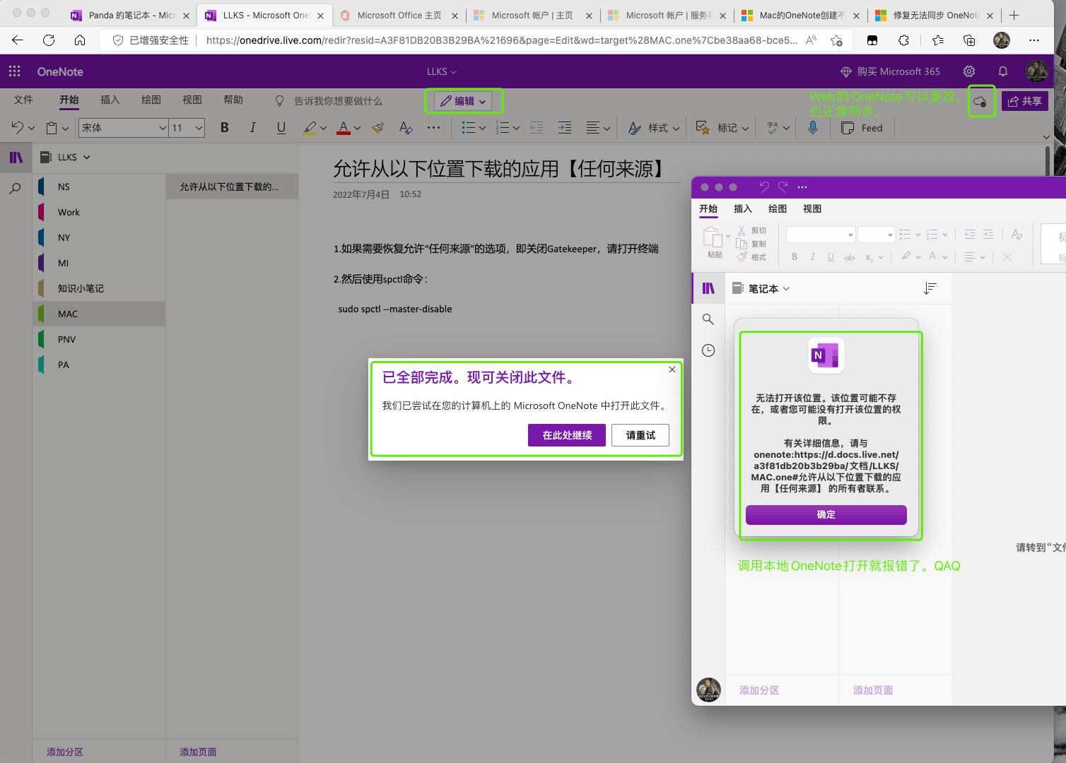
Task: Open more font options ellipsis in web toolbar
Action: coord(433,128)
